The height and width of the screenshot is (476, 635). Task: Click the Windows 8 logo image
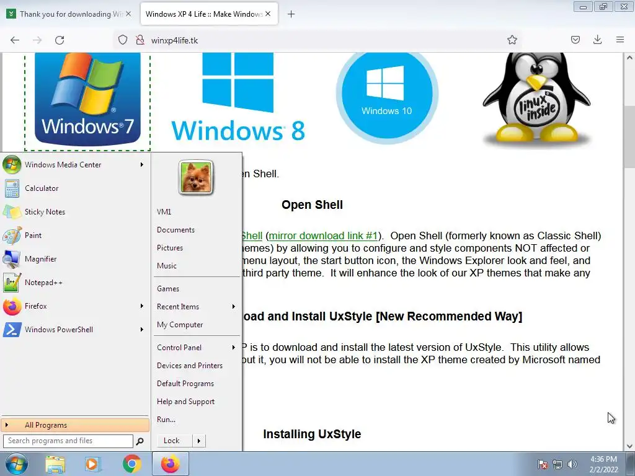tap(238, 97)
